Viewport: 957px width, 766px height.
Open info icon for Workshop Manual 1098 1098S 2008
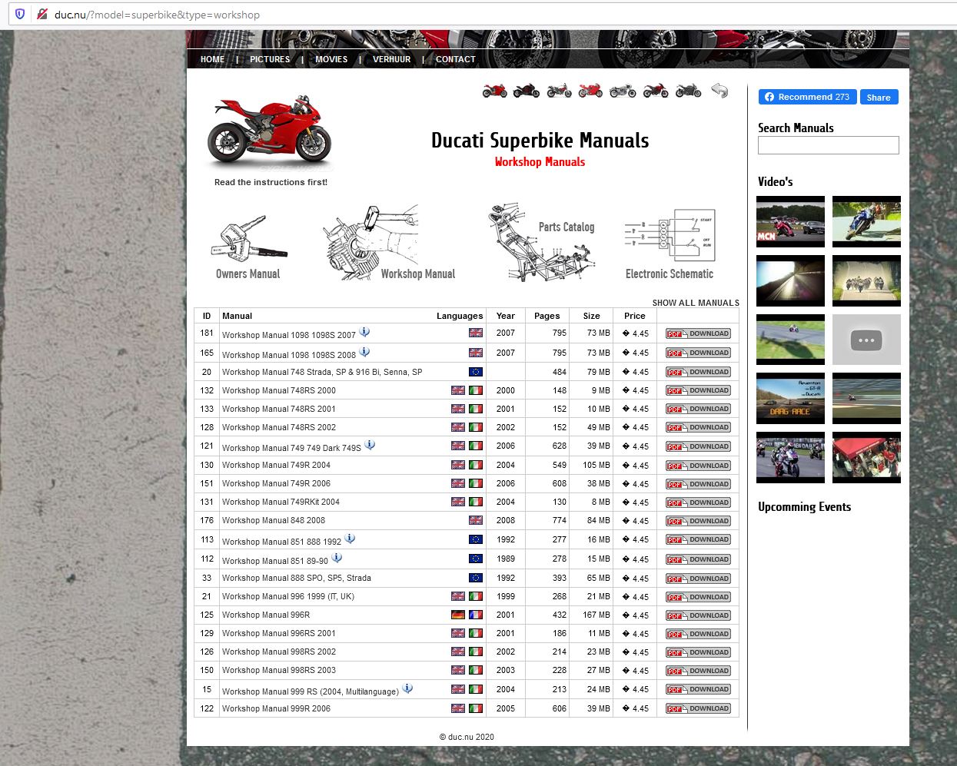tap(364, 352)
